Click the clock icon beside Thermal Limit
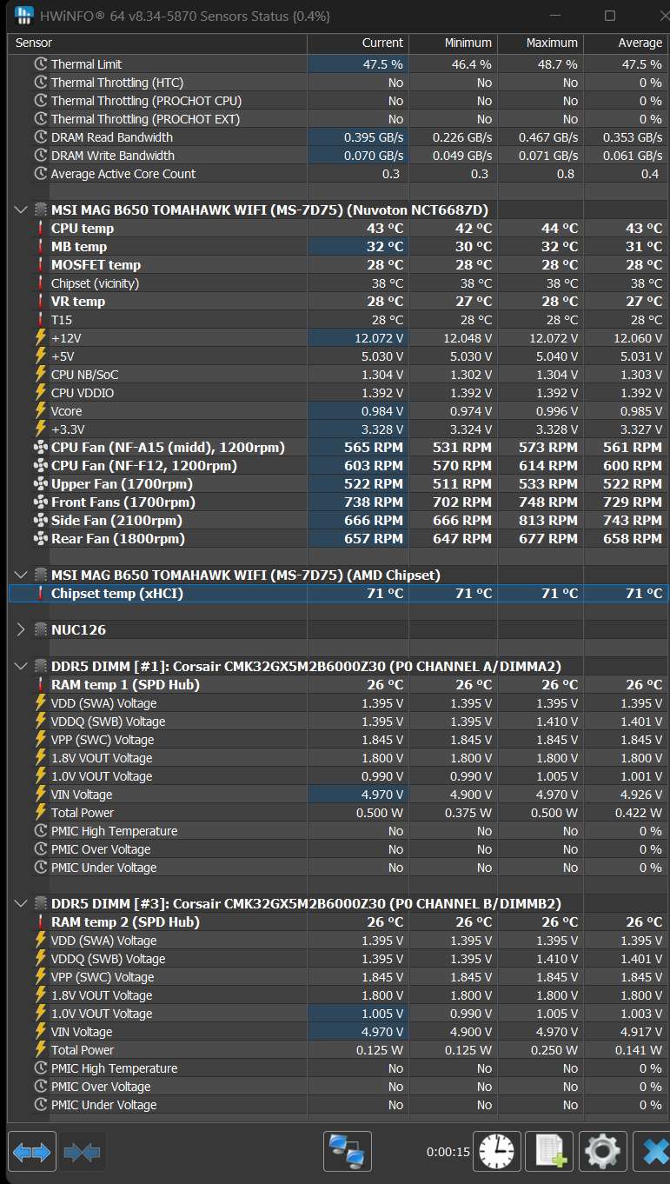670x1184 pixels. 41,64
